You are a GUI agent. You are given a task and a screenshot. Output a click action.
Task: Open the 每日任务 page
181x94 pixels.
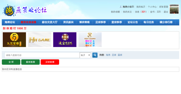tap(149, 22)
